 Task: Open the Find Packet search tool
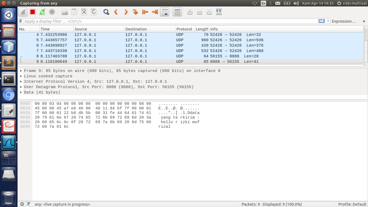click(106, 12)
